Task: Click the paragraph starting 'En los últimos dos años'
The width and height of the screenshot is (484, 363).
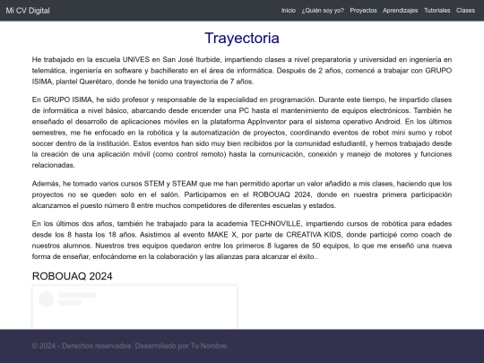Action: pos(242,240)
